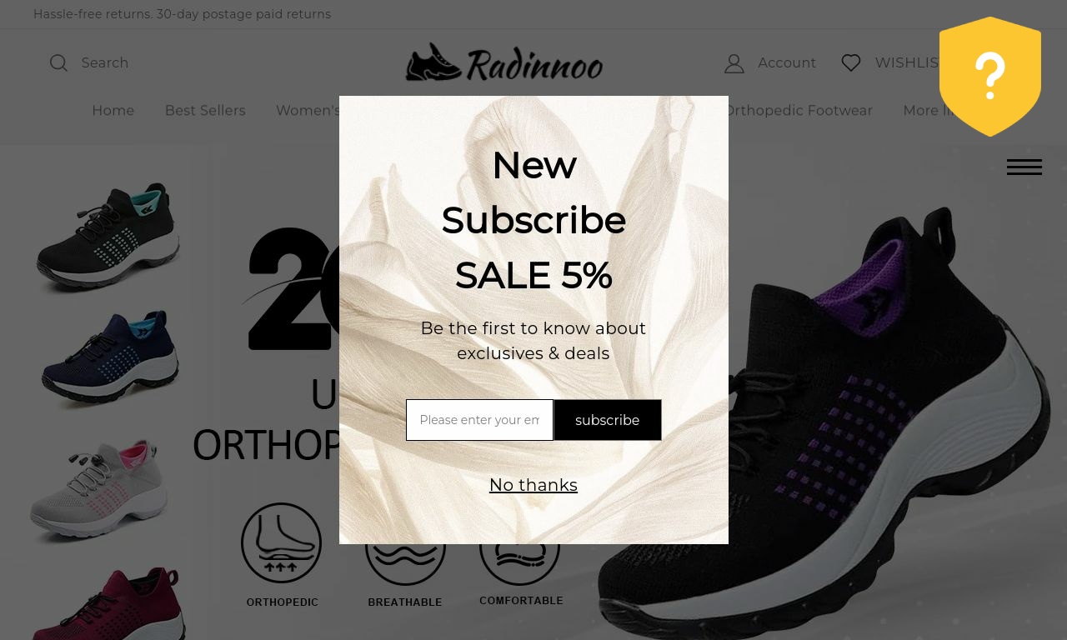Click the Search text in the header
The width and height of the screenshot is (1067, 640).
click(105, 63)
